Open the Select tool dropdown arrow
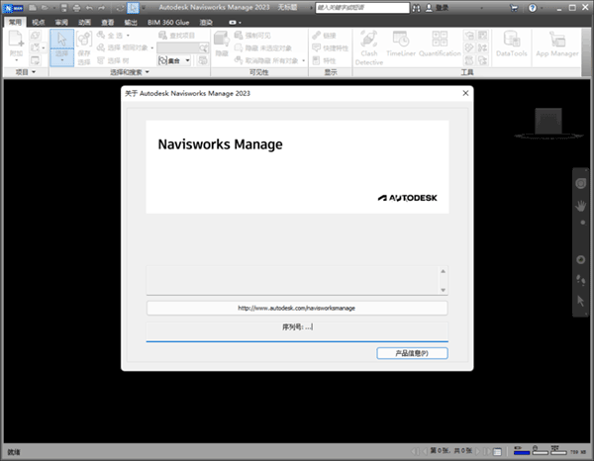This screenshot has height=461, width=594. [61, 59]
